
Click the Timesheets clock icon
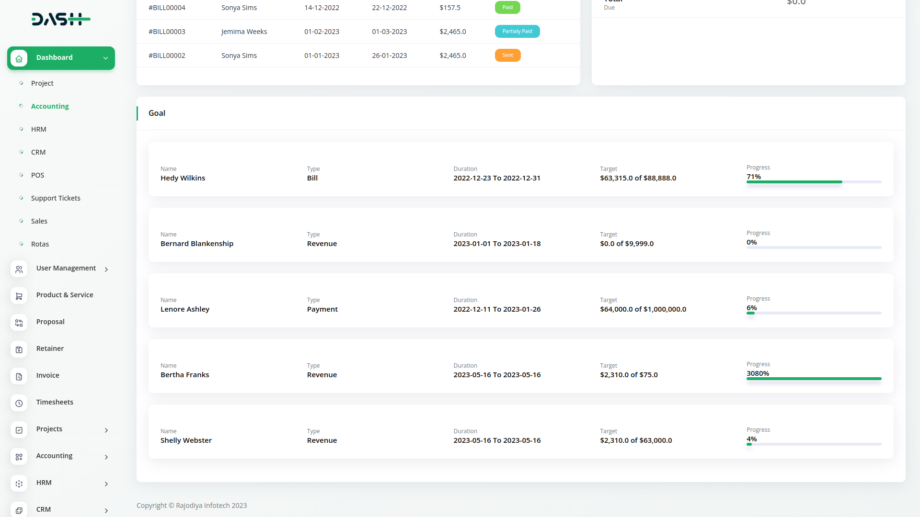coord(19,404)
